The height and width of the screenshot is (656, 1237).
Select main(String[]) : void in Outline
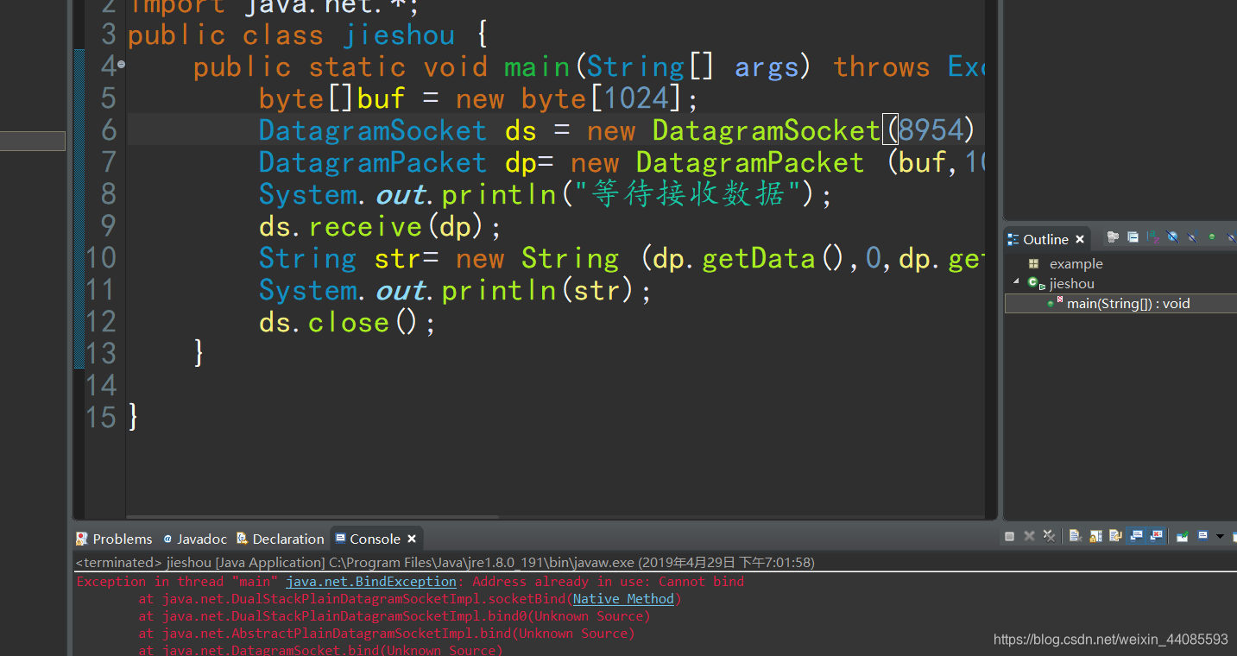point(1128,303)
